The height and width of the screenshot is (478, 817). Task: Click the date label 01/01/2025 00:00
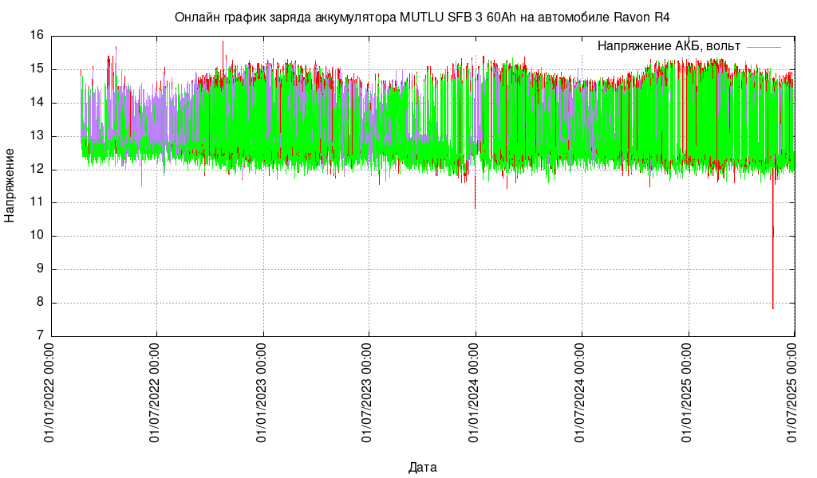tap(687, 393)
